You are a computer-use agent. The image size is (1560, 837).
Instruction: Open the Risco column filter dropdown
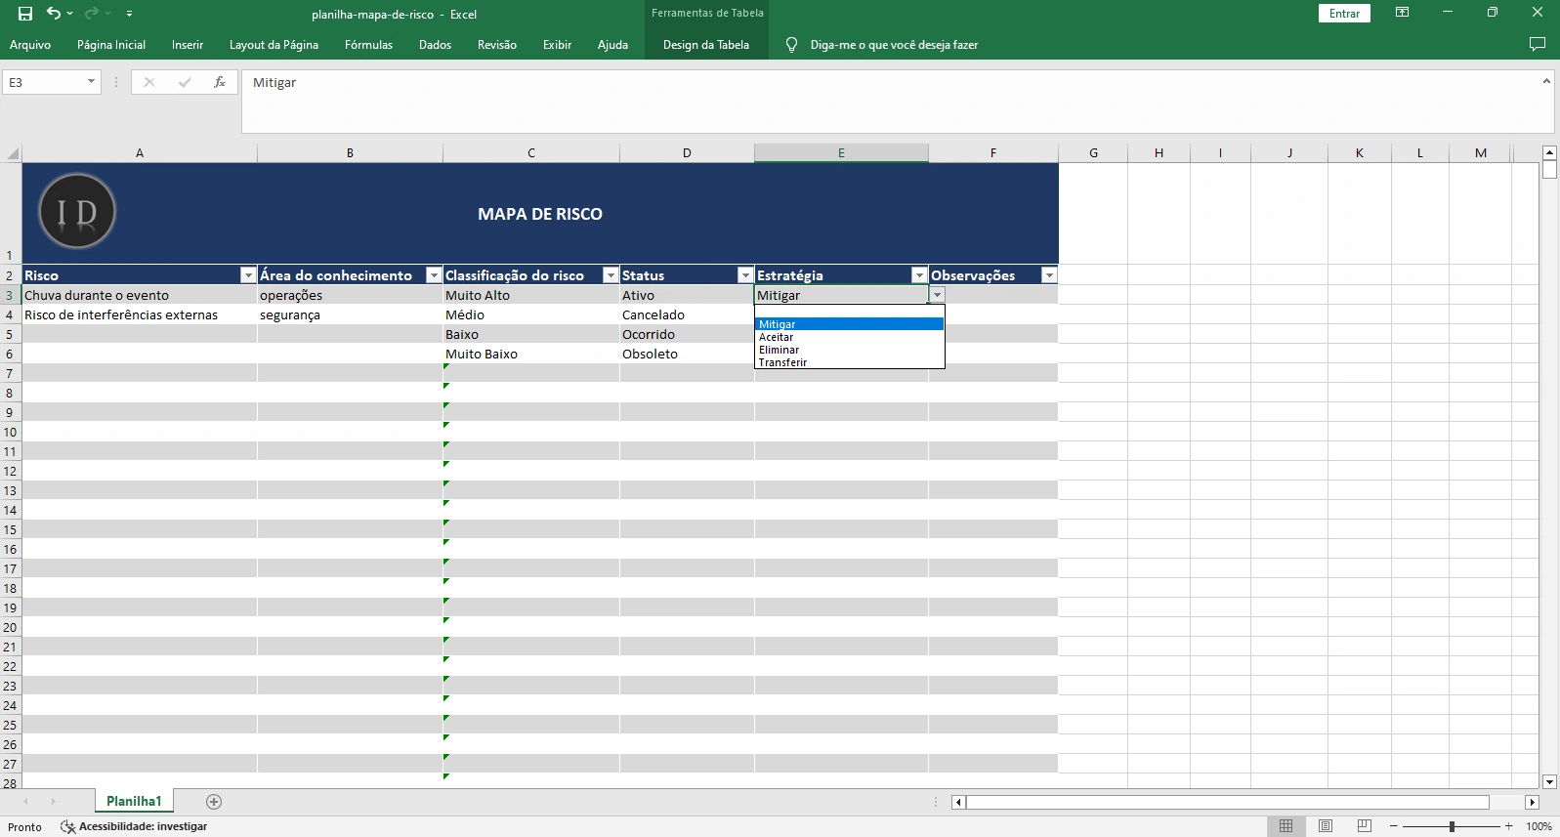[248, 275]
